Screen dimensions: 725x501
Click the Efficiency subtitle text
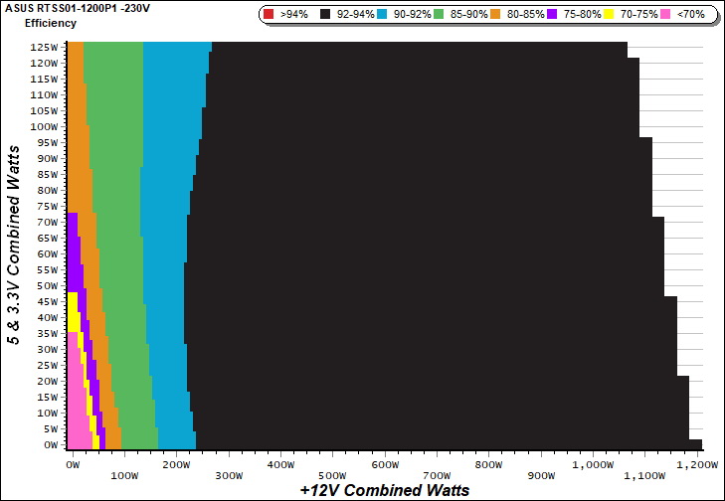click(x=51, y=22)
